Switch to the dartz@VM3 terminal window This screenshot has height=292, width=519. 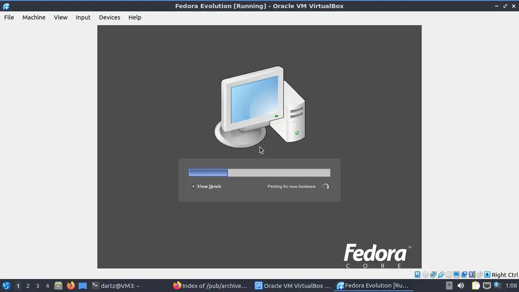click(x=130, y=286)
